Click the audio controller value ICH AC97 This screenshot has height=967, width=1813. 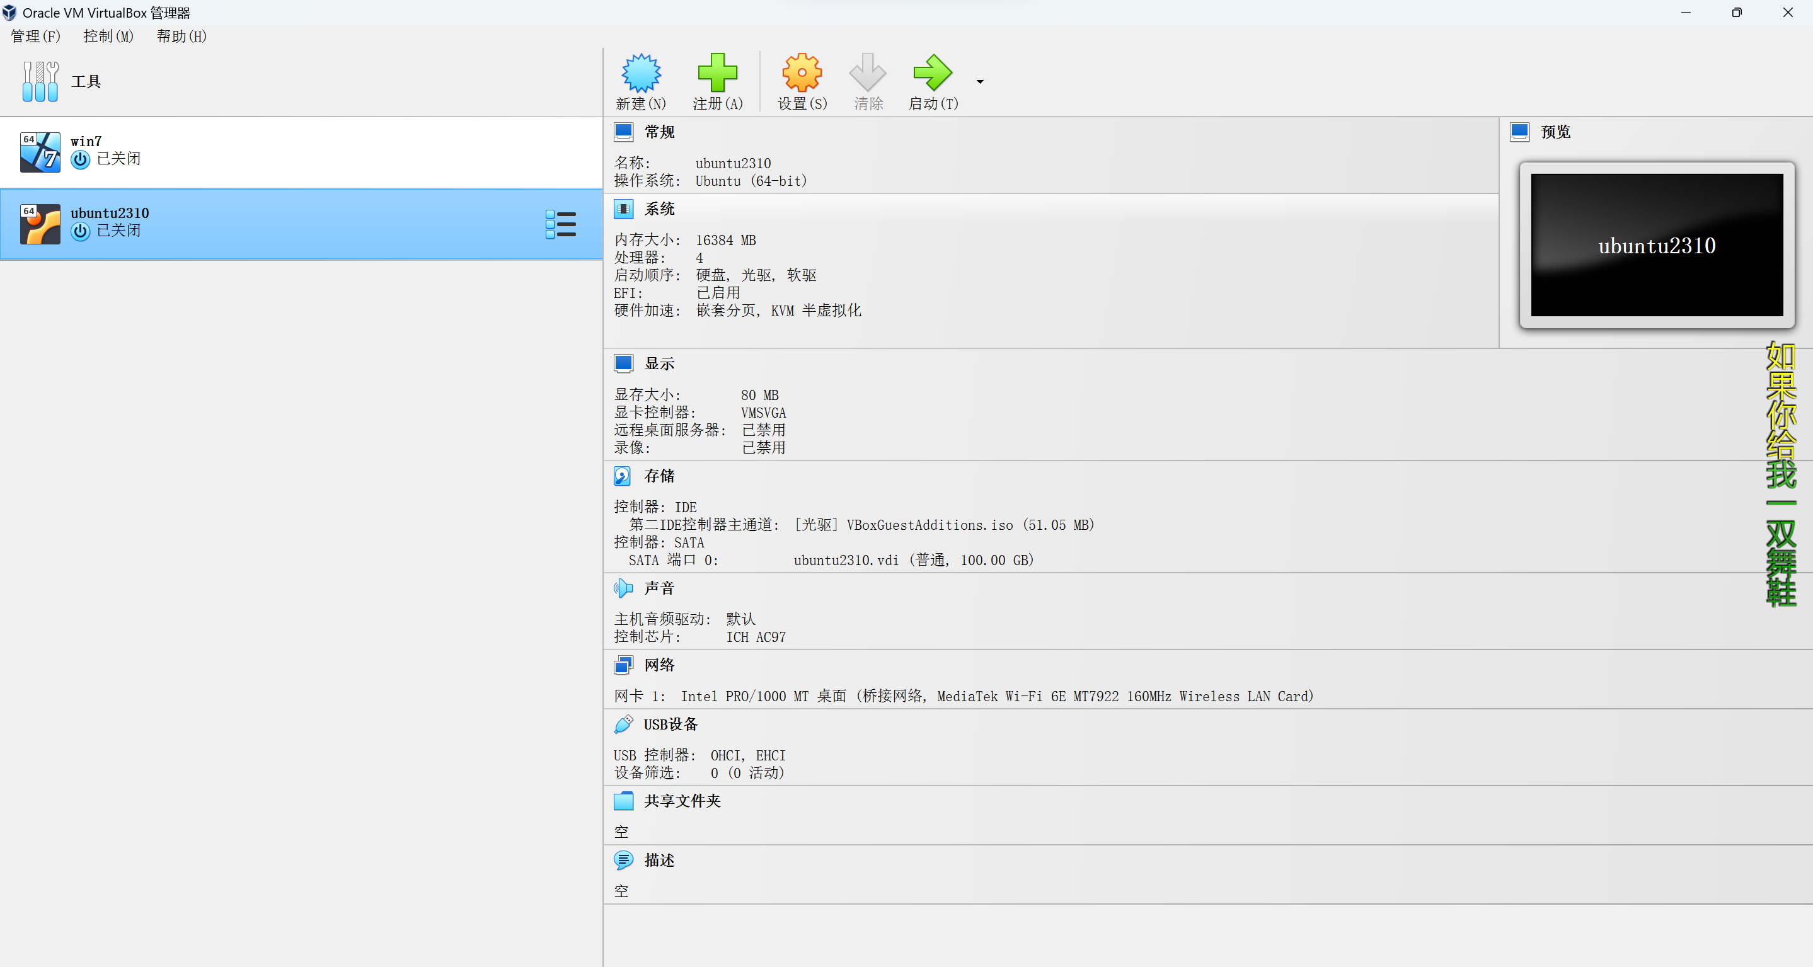[756, 637]
